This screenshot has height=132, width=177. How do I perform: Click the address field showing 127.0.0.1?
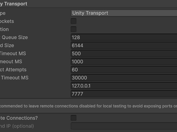pos(124,86)
